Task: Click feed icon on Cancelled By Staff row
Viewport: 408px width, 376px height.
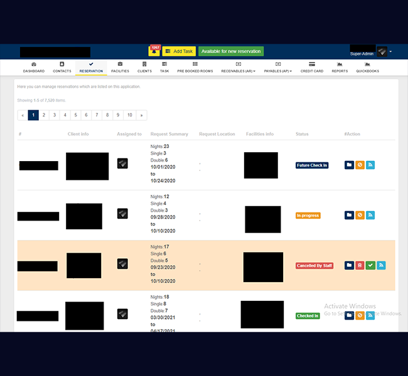Action: click(x=381, y=265)
